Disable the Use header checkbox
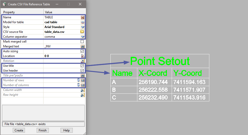This screenshot has width=248, height=135. [82, 71]
